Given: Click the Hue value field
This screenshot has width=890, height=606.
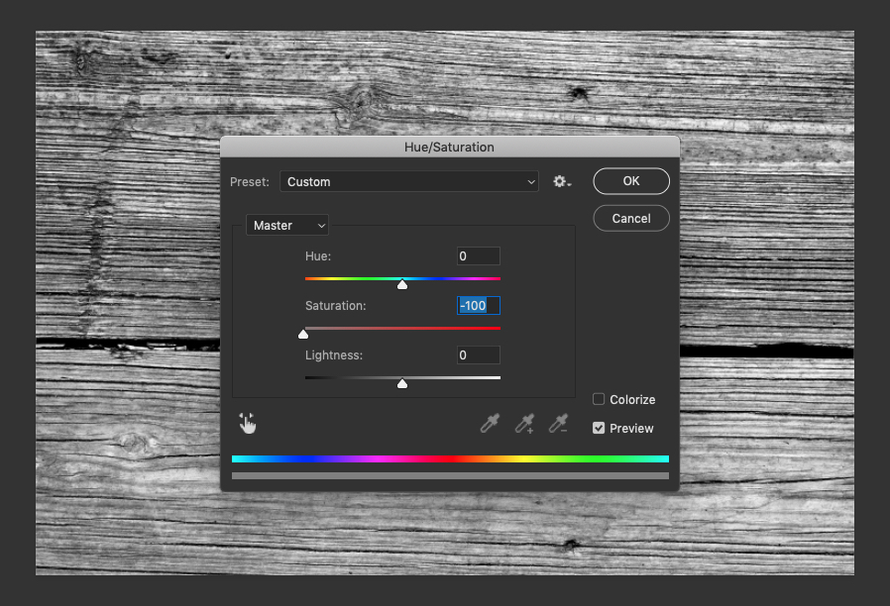Looking at the screenshot, I should coord(479,255).
